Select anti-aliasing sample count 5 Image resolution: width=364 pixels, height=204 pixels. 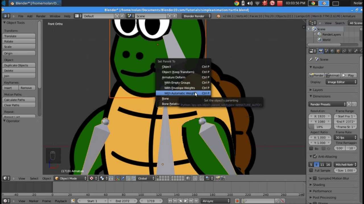311,165
